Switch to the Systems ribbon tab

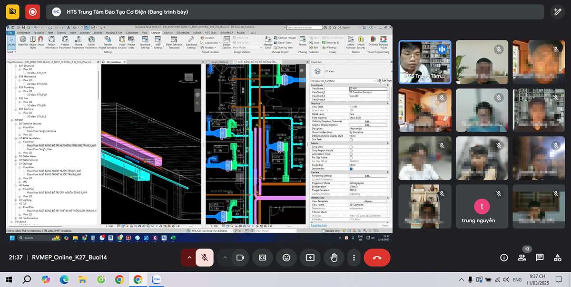[61, 33]
